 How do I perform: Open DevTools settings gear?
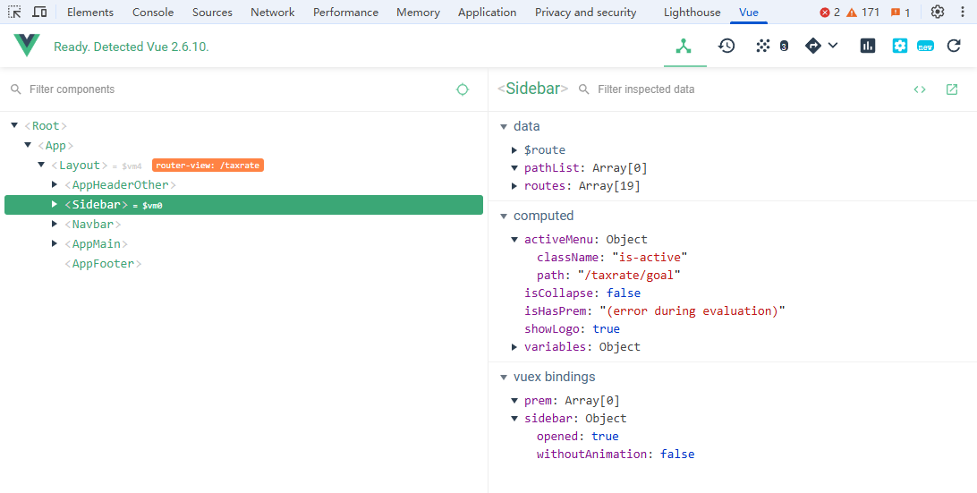[x=937, y=12]
